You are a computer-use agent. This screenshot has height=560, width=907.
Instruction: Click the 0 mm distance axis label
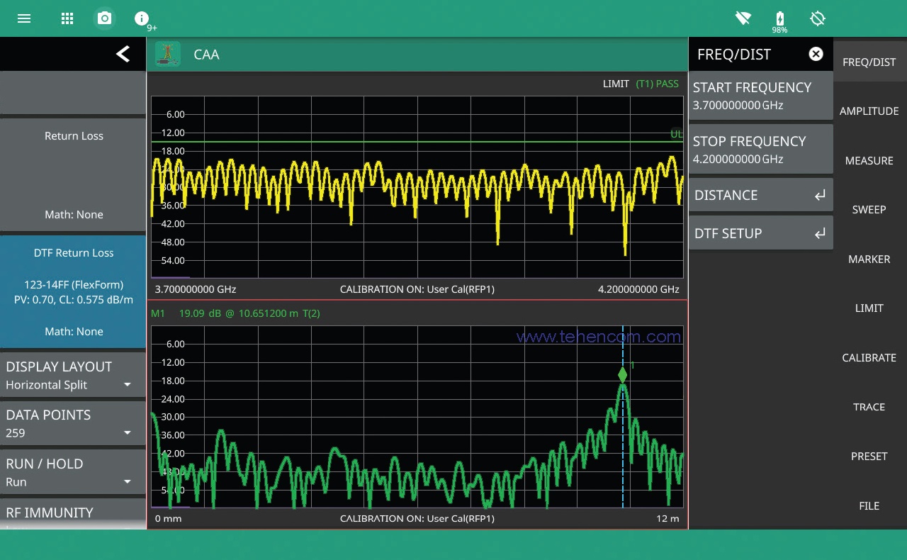(x=168, y=519)
